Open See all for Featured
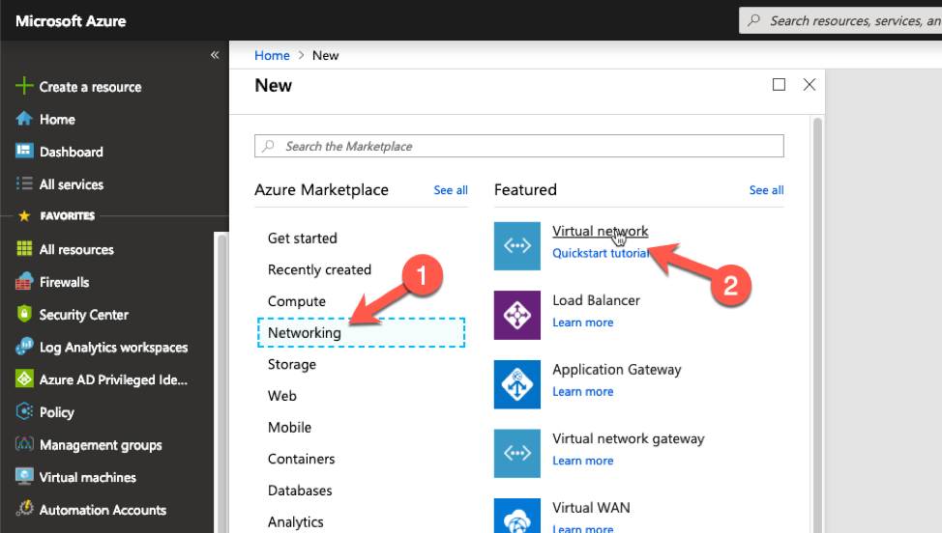Screen dimensions: 942x533 click(766, 190)
